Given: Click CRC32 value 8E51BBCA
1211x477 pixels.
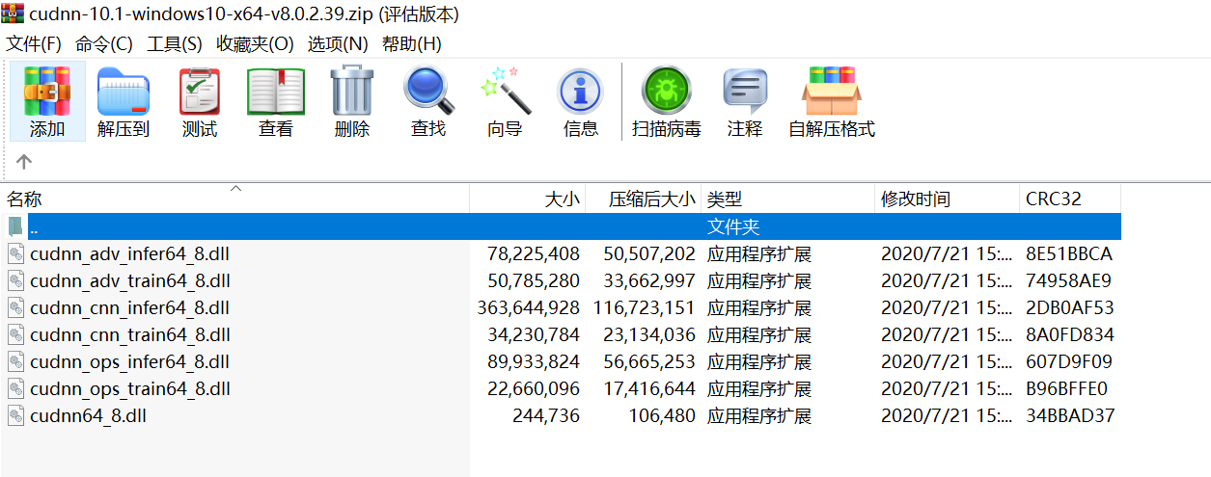Looking at the screenshot, I should 1069,254.
